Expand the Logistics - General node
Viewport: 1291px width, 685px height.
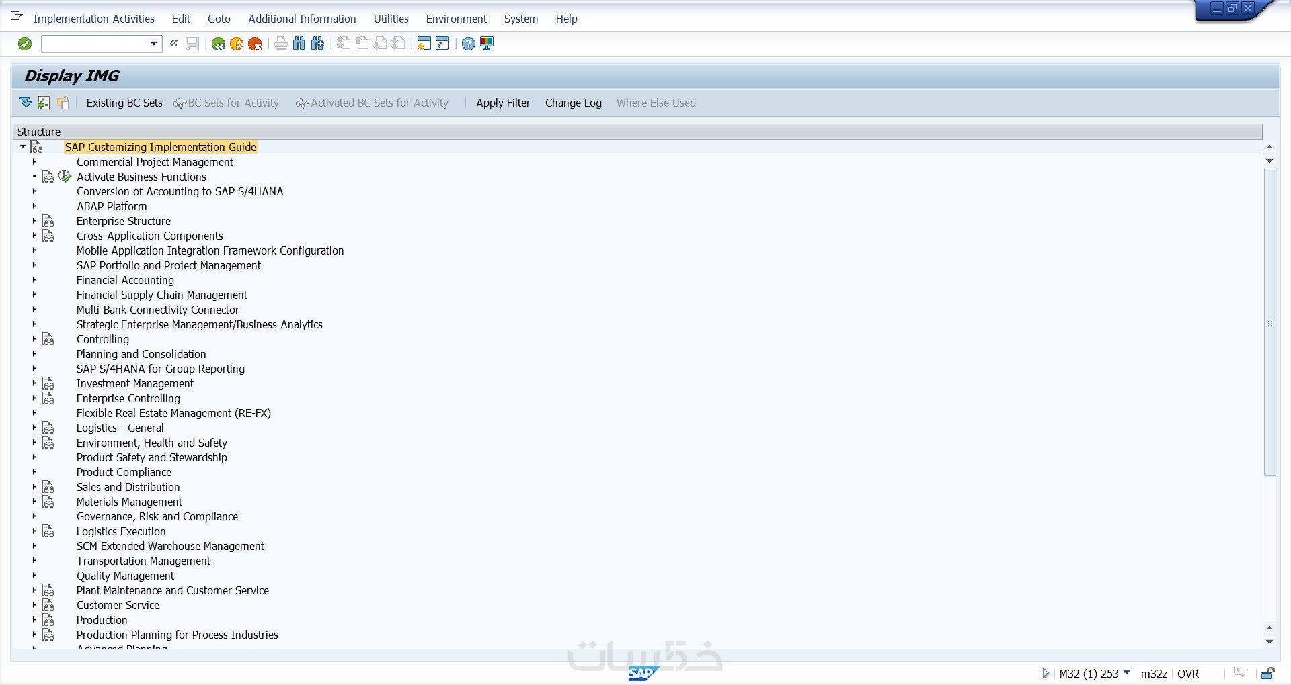(x=34, y=428)
